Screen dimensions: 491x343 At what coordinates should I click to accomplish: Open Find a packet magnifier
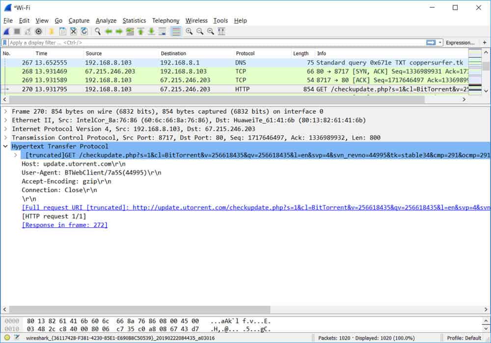click(x=98, y=31)
